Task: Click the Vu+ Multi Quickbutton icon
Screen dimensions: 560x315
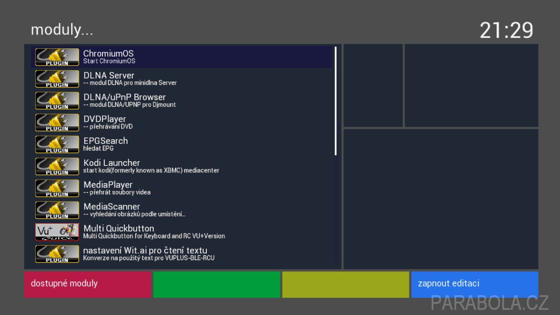Action: [x=57, y=232]
